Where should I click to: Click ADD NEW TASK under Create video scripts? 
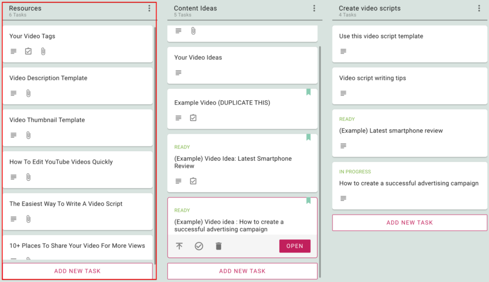(x=409, y=223)
